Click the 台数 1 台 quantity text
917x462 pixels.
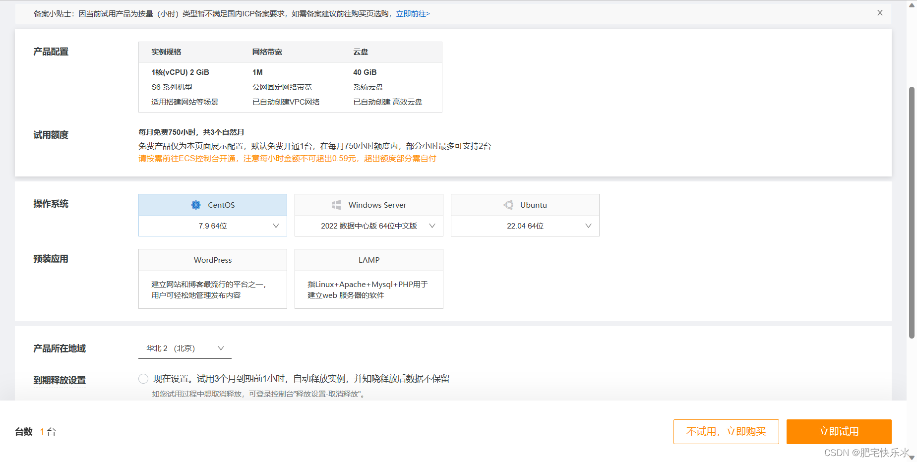(35, 432)
